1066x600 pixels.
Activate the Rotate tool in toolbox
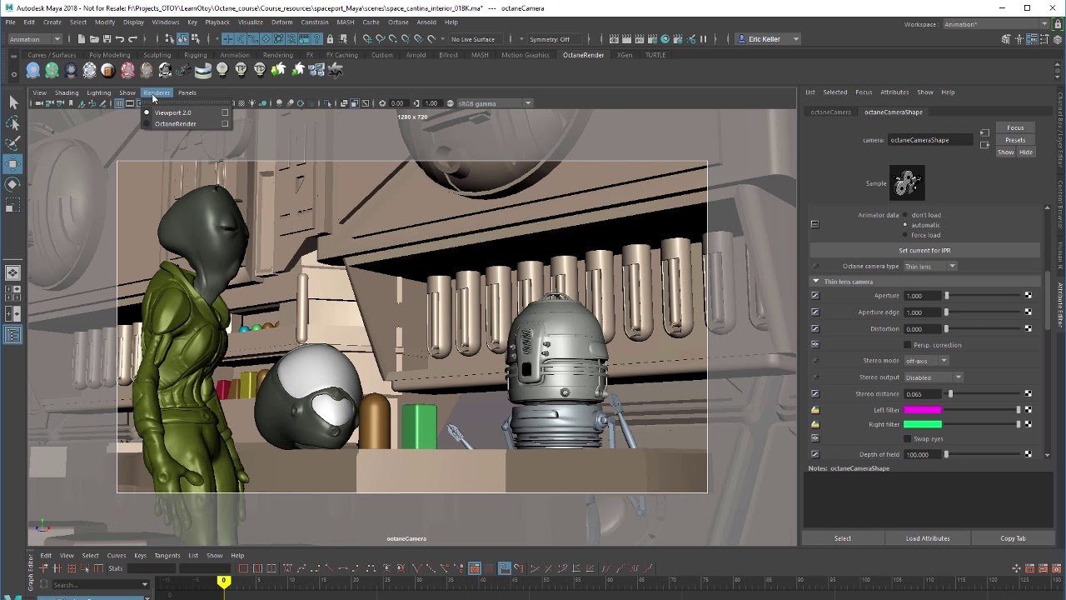point(12,184)
